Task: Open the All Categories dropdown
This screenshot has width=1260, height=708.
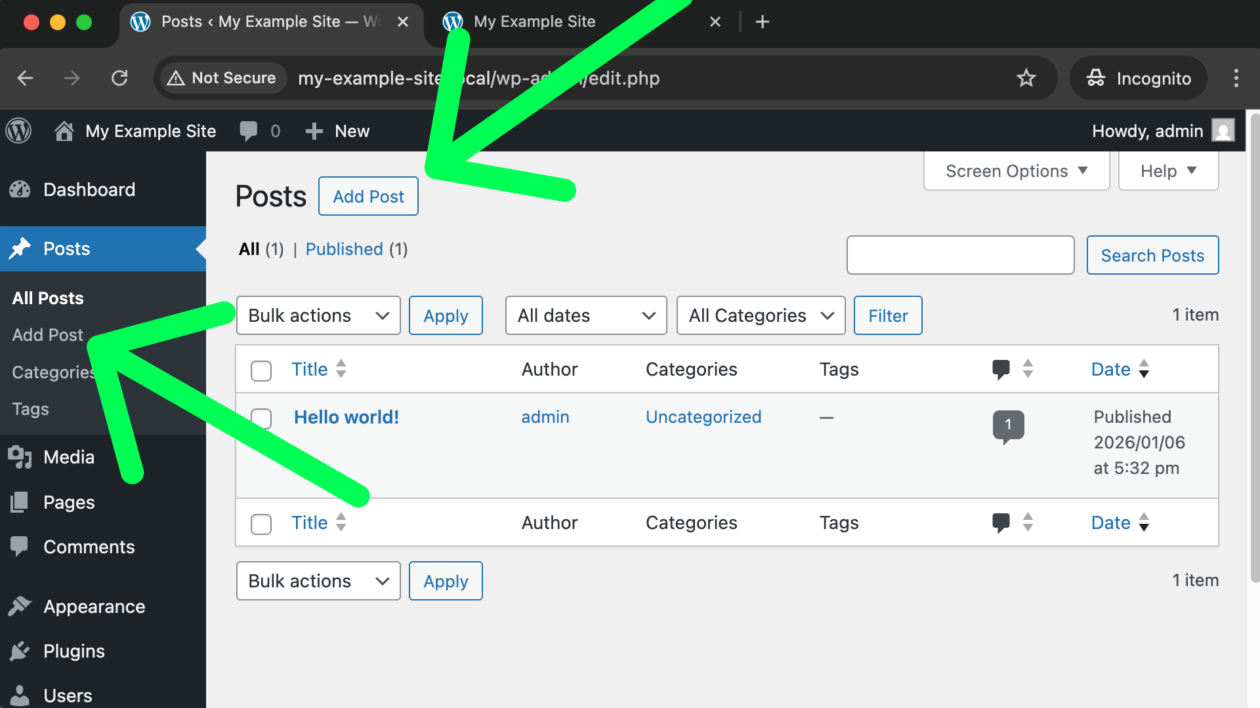Action: pos(761,315)
